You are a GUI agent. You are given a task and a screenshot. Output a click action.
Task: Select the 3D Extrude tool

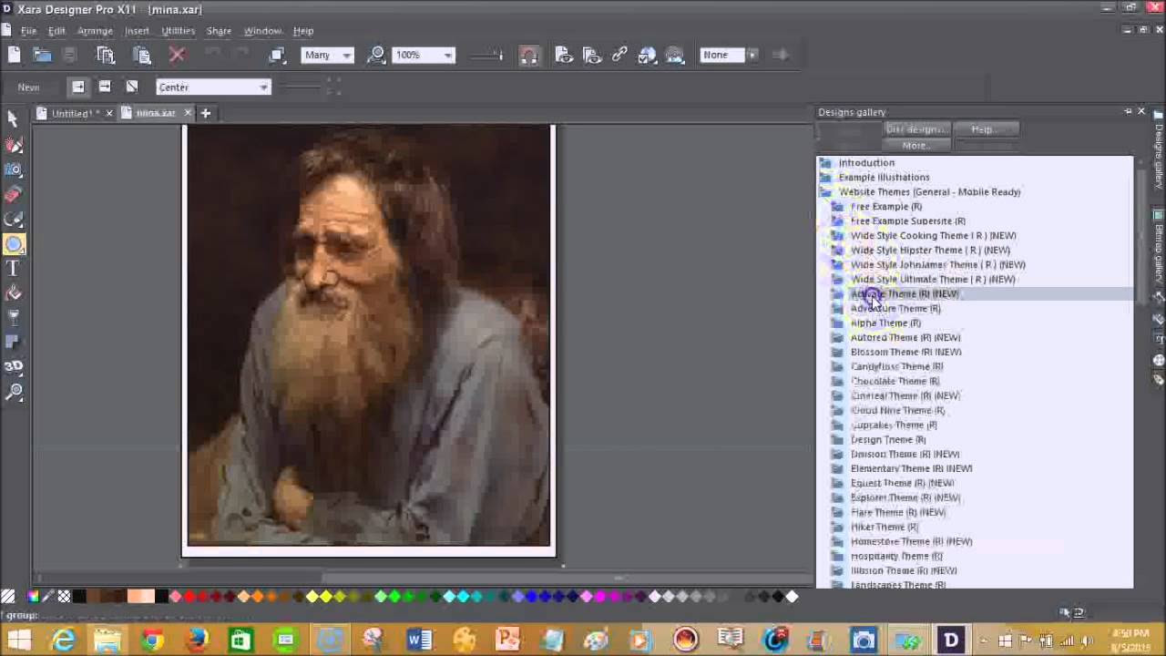(14, 367)
